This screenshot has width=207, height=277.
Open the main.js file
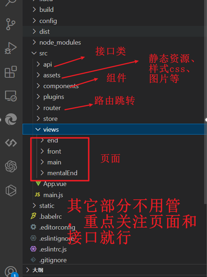pyautogui.click(x=115, y=195)
